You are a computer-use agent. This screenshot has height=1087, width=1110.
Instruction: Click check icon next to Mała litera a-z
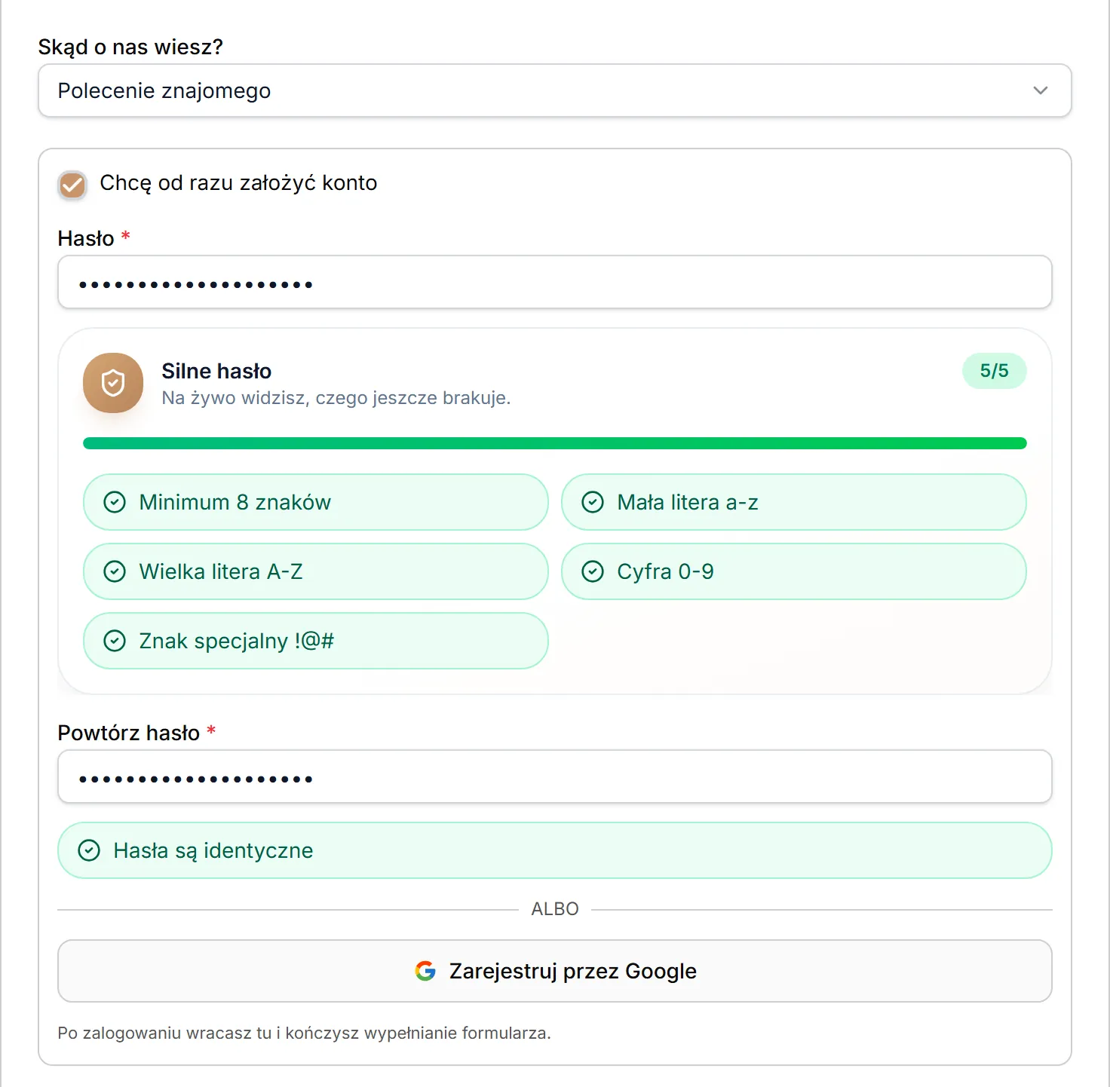pos(593,502)
